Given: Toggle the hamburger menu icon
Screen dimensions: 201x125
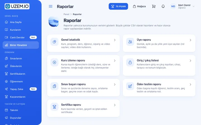Looking at the screenshot, I should 51,6.
